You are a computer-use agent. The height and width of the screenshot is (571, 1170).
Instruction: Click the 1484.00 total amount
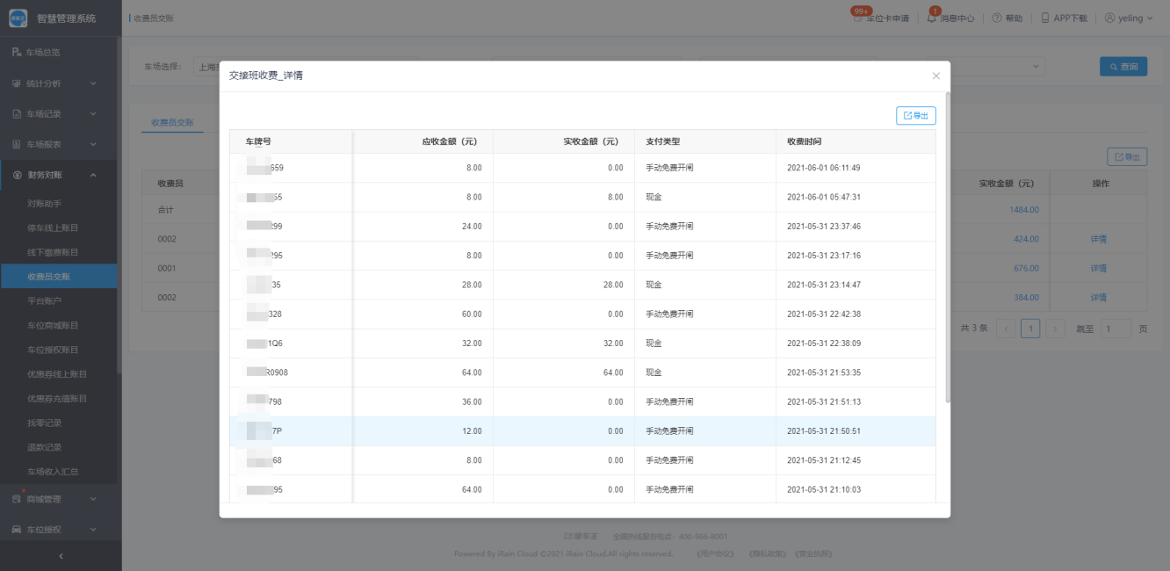pyautogui.click(x=1024, y=210)
